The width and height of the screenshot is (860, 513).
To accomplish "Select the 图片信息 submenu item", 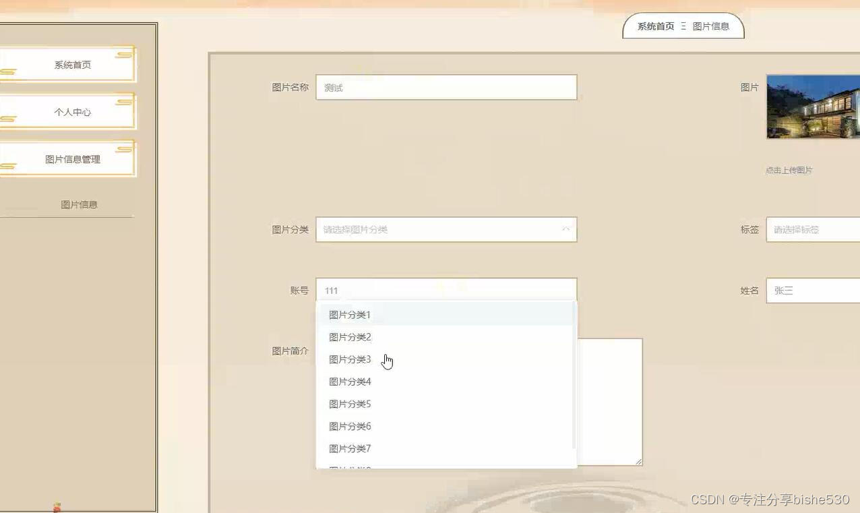I will point(79,204).
